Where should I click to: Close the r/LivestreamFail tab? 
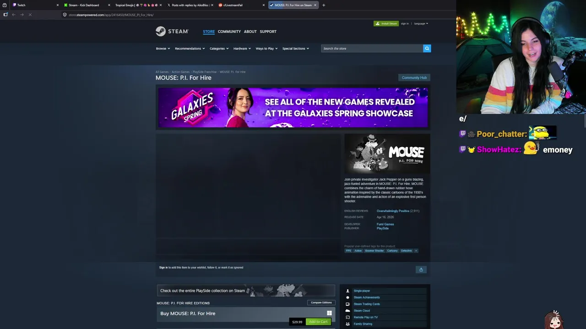click(264, 5)
